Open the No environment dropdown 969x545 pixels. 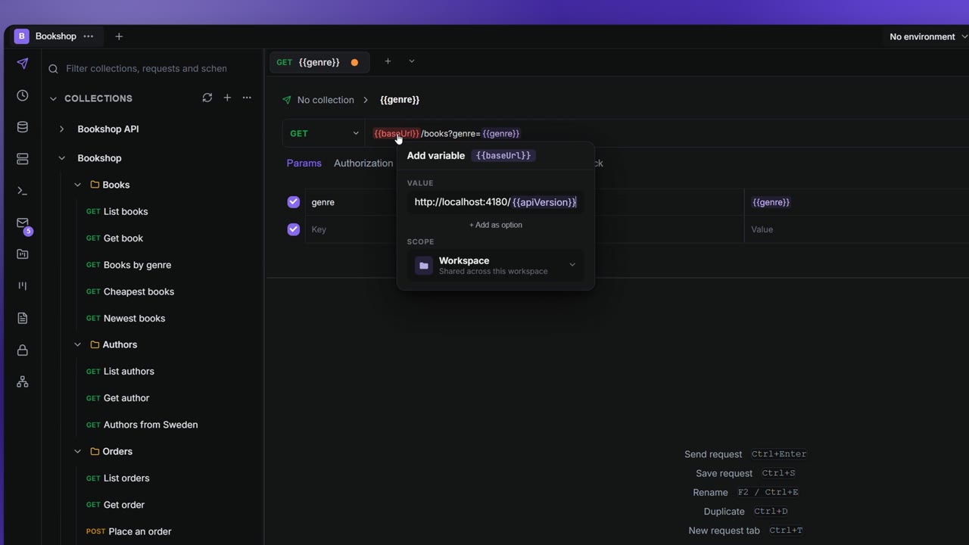(x=928, y=36)
